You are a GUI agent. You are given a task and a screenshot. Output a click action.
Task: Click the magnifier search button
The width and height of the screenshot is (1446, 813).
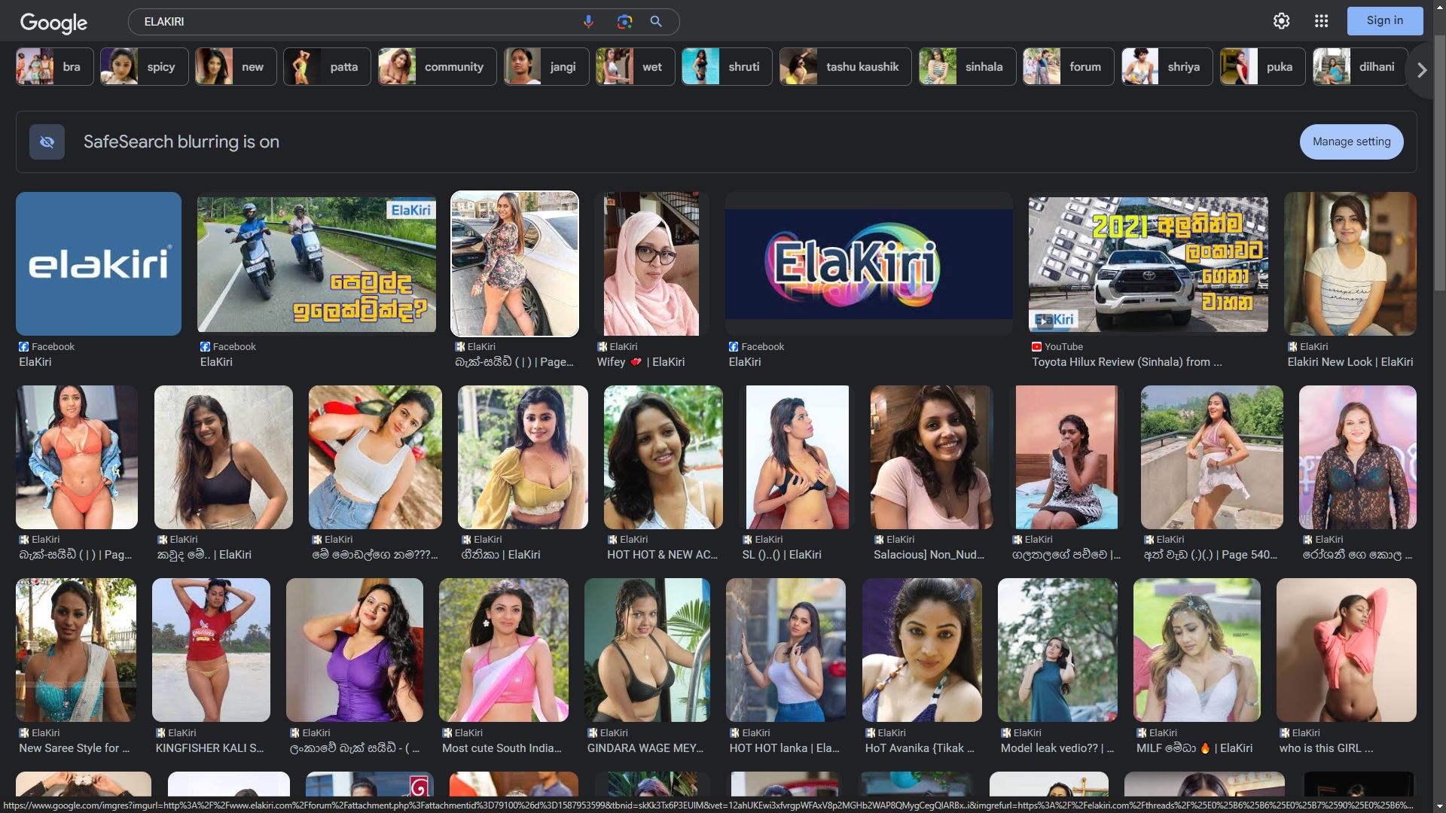656,22
